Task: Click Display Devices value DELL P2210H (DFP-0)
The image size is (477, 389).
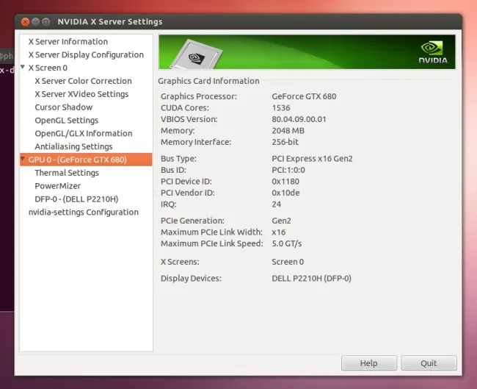Action: pyautogui.click(x=311, y=278)
